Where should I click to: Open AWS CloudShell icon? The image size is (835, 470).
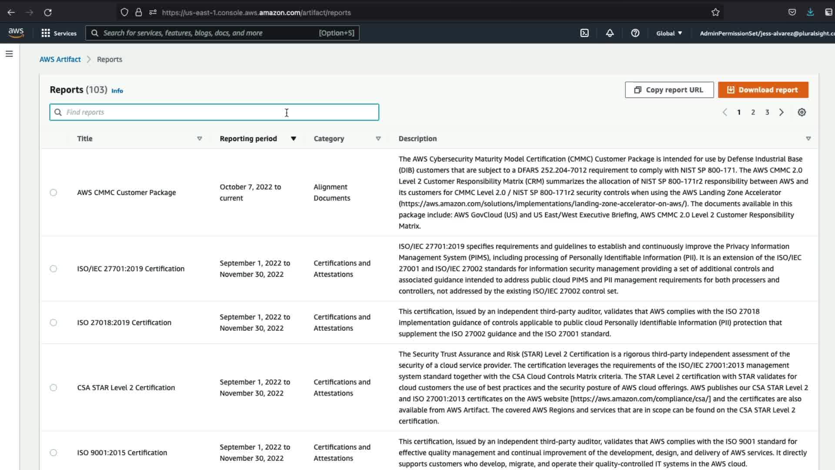point(584,33)
